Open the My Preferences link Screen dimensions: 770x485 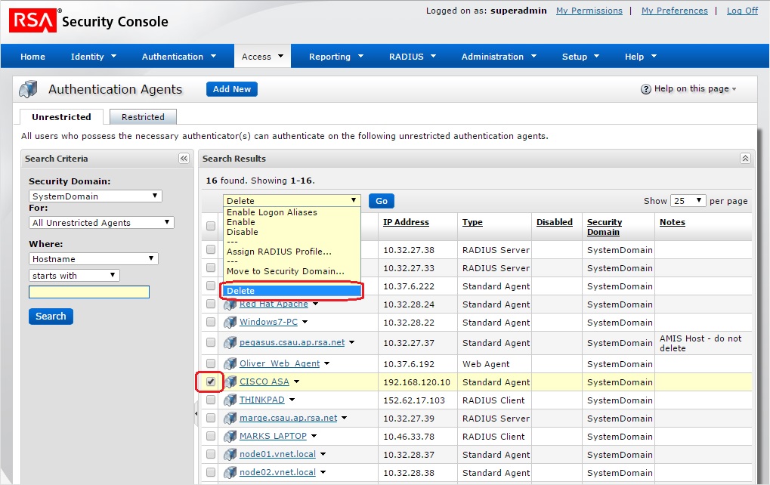pos(674,11)
